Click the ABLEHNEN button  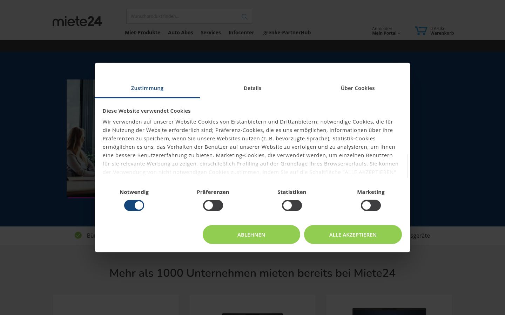pos(251,234)
